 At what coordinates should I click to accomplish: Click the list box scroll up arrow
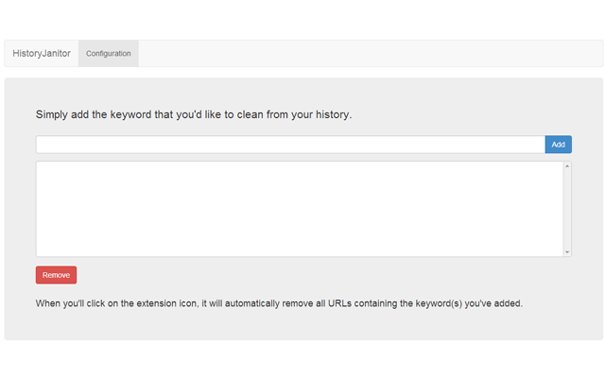[x=567, y=166]
